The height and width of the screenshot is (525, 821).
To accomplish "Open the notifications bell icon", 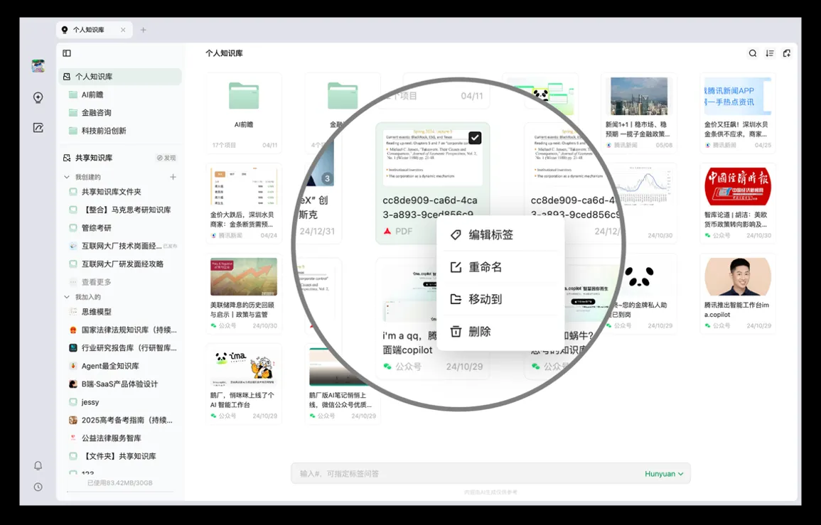I will coord(38,466).
